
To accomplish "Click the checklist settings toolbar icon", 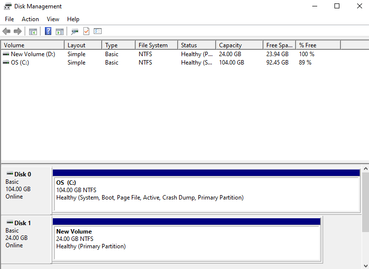I will tap(98, 32).
